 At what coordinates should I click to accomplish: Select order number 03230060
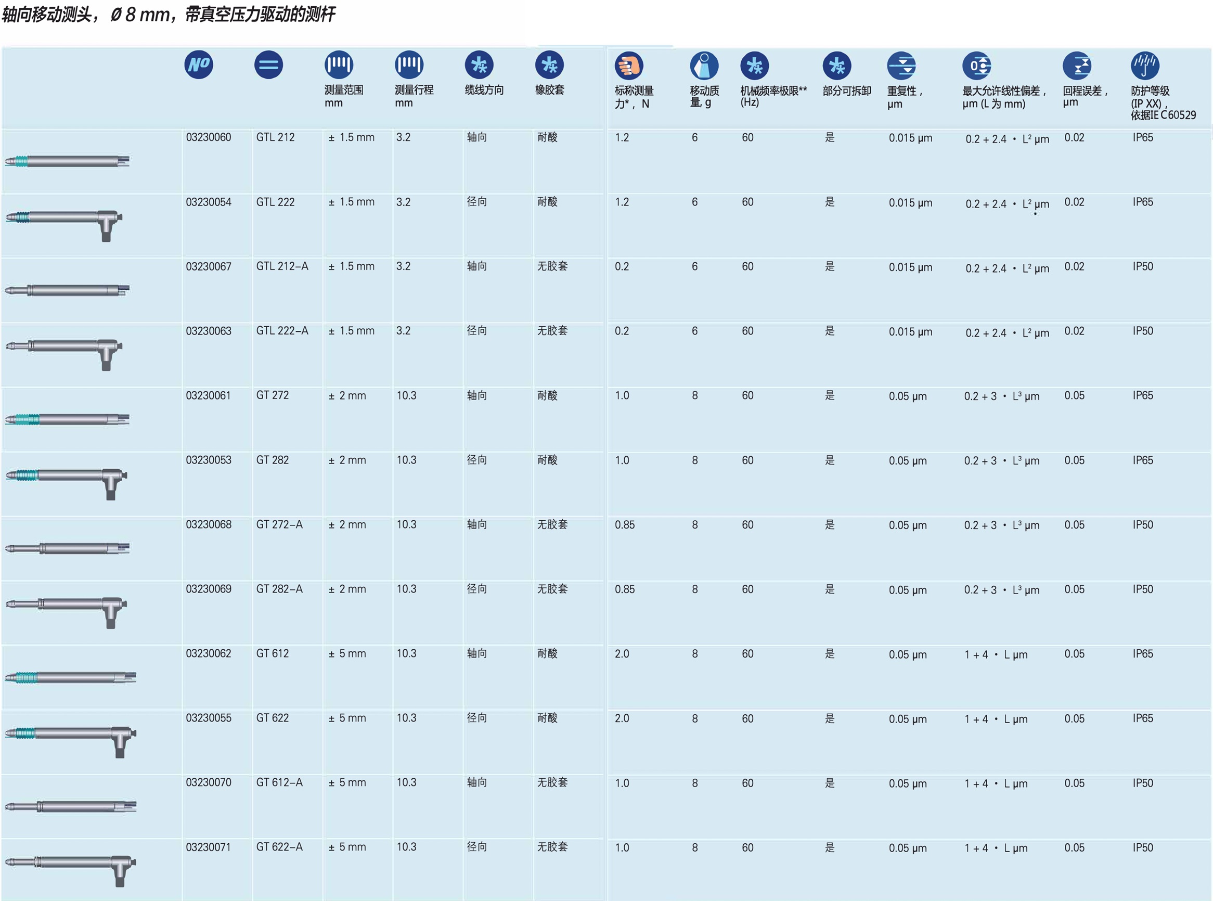(x=209, y=137)
